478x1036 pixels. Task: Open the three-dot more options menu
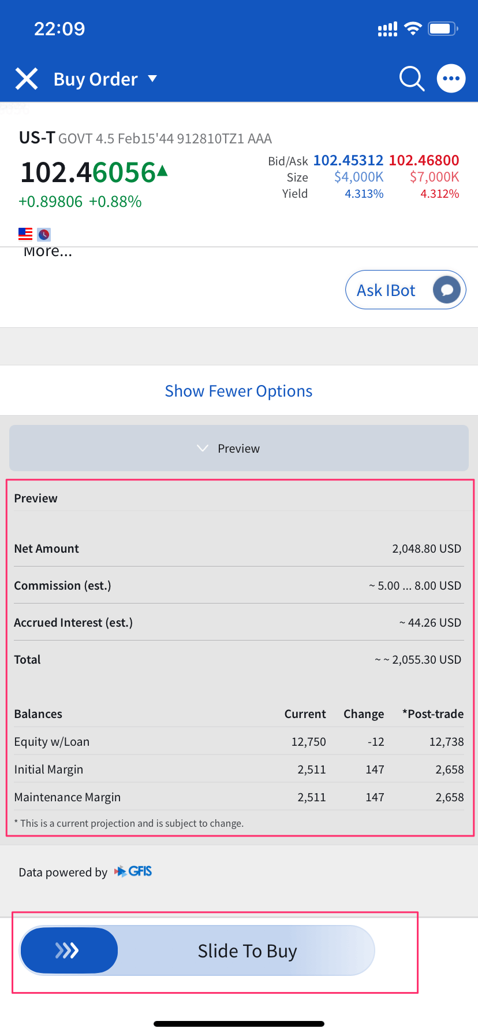451,79
